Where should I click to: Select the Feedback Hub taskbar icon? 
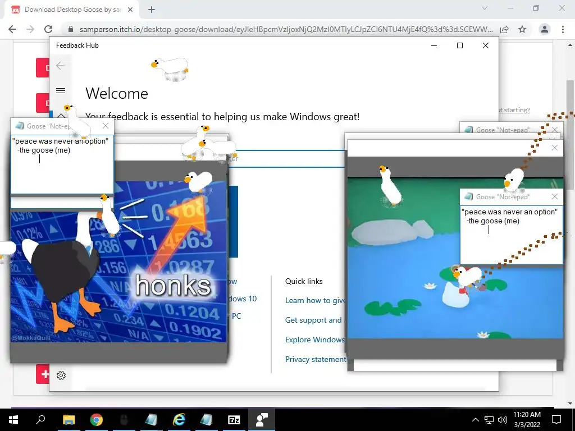(x=262, y=420)
